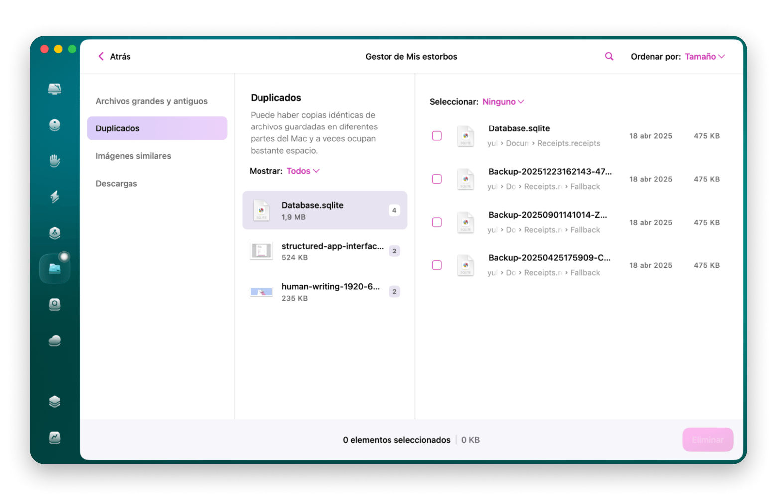Select the cloud icon in the sidebar
777x504 pixels.
(x=55, y=340)
